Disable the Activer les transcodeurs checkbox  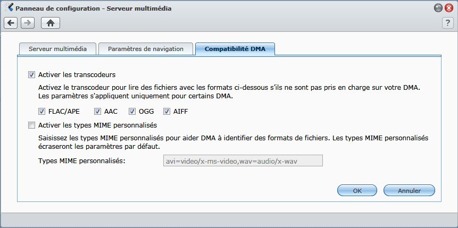tap(31, 75)
